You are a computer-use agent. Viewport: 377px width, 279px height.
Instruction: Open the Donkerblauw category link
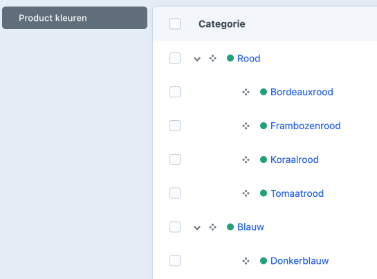(x=300, y=261)
